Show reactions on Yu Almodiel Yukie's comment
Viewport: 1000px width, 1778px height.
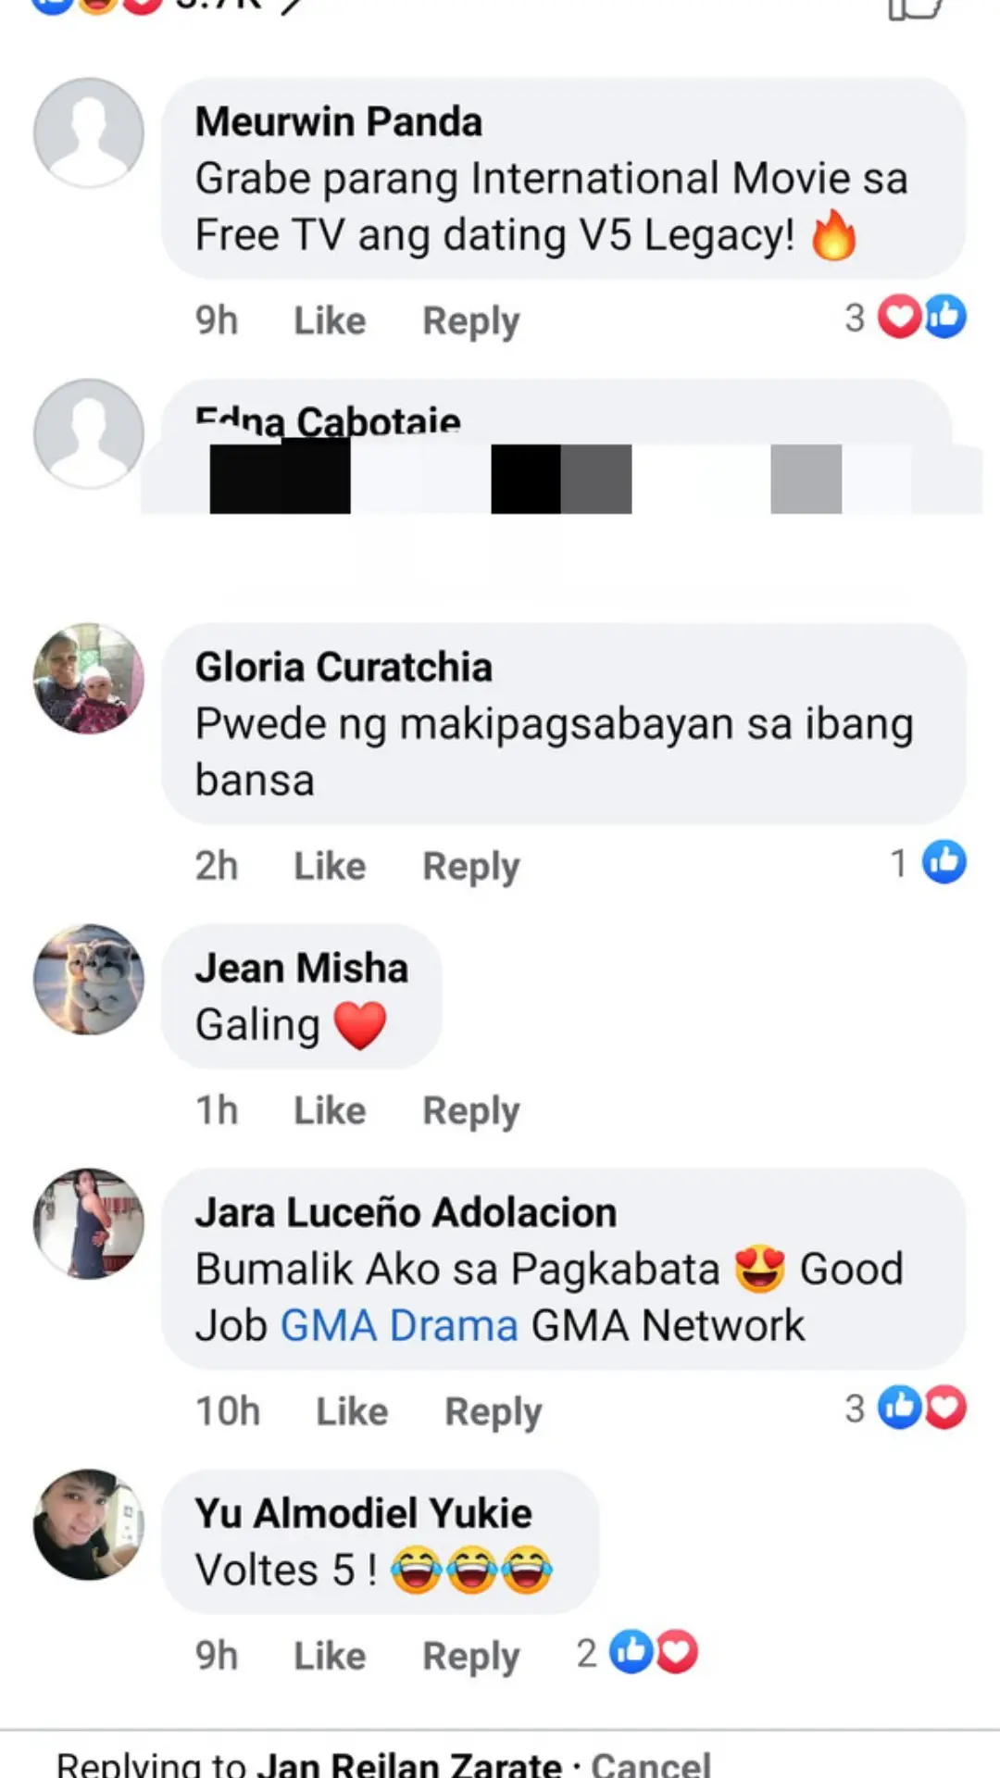point(637,1653)
